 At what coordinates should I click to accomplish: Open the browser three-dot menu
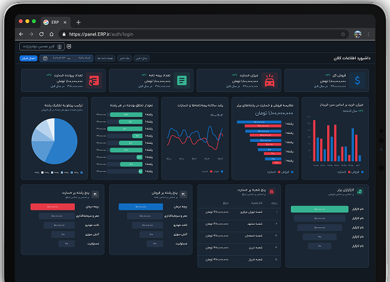[x=368, y=34]
